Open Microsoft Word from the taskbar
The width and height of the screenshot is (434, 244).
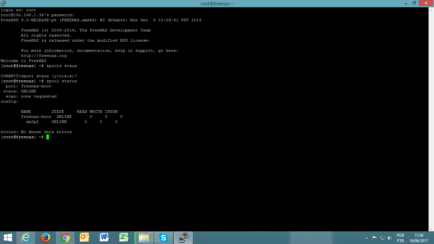[105, 238]
